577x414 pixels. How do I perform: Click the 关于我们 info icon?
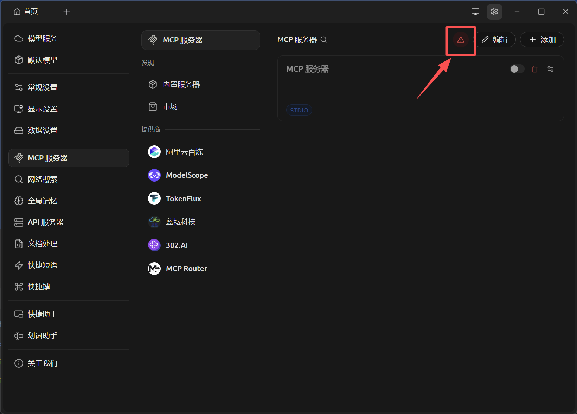pyautogui.click(x=19, y=363)
